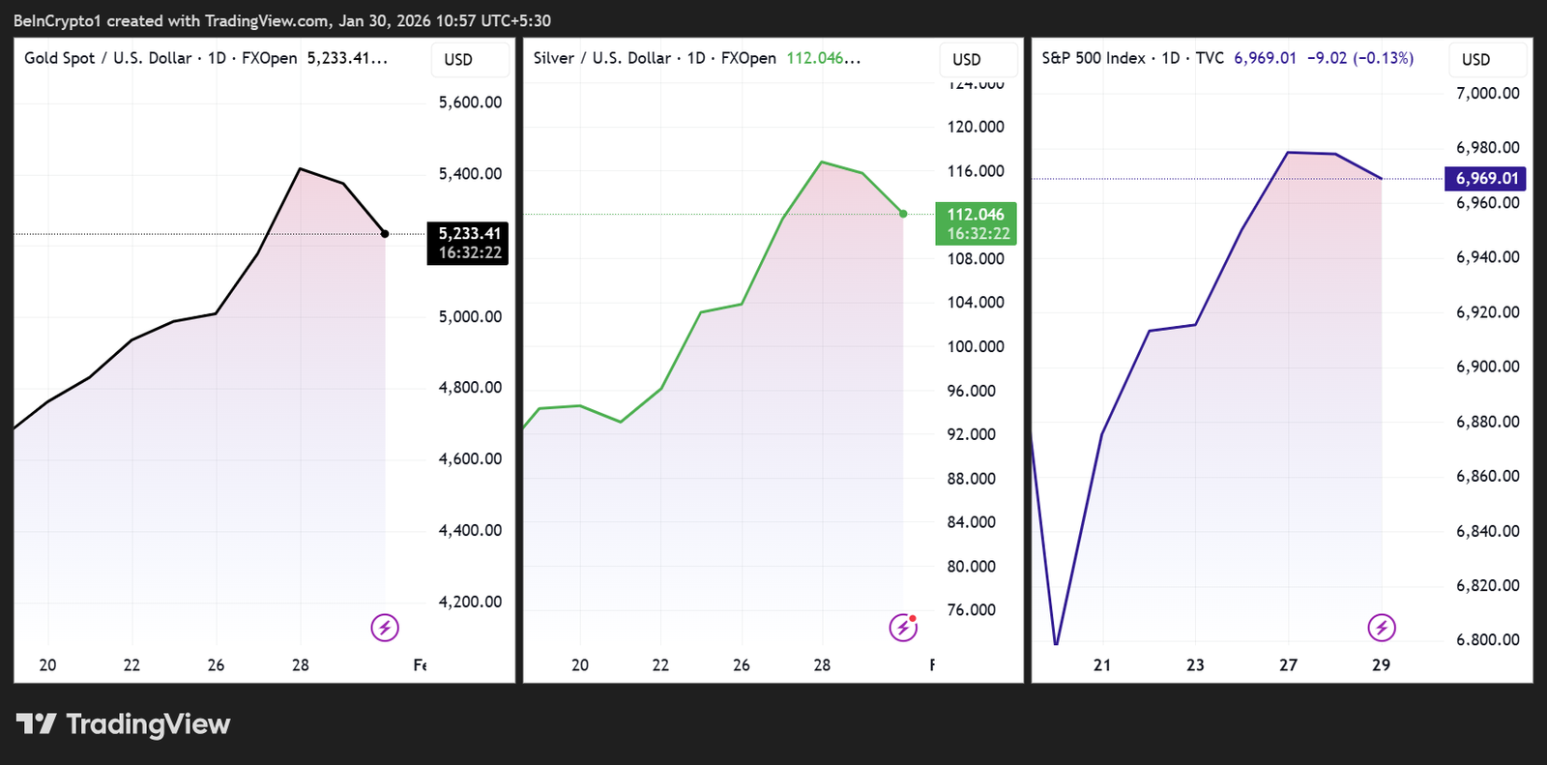This screenshot has height=765, width=1547.
Task: Click the black endpoint dot on Gold line
Action: (385, 234)
